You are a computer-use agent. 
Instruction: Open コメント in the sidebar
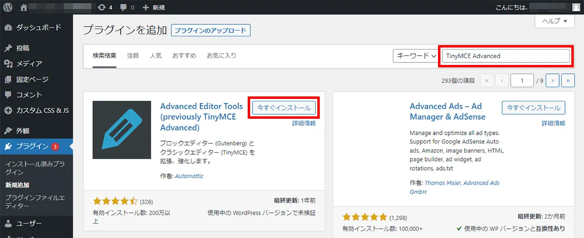36,95
